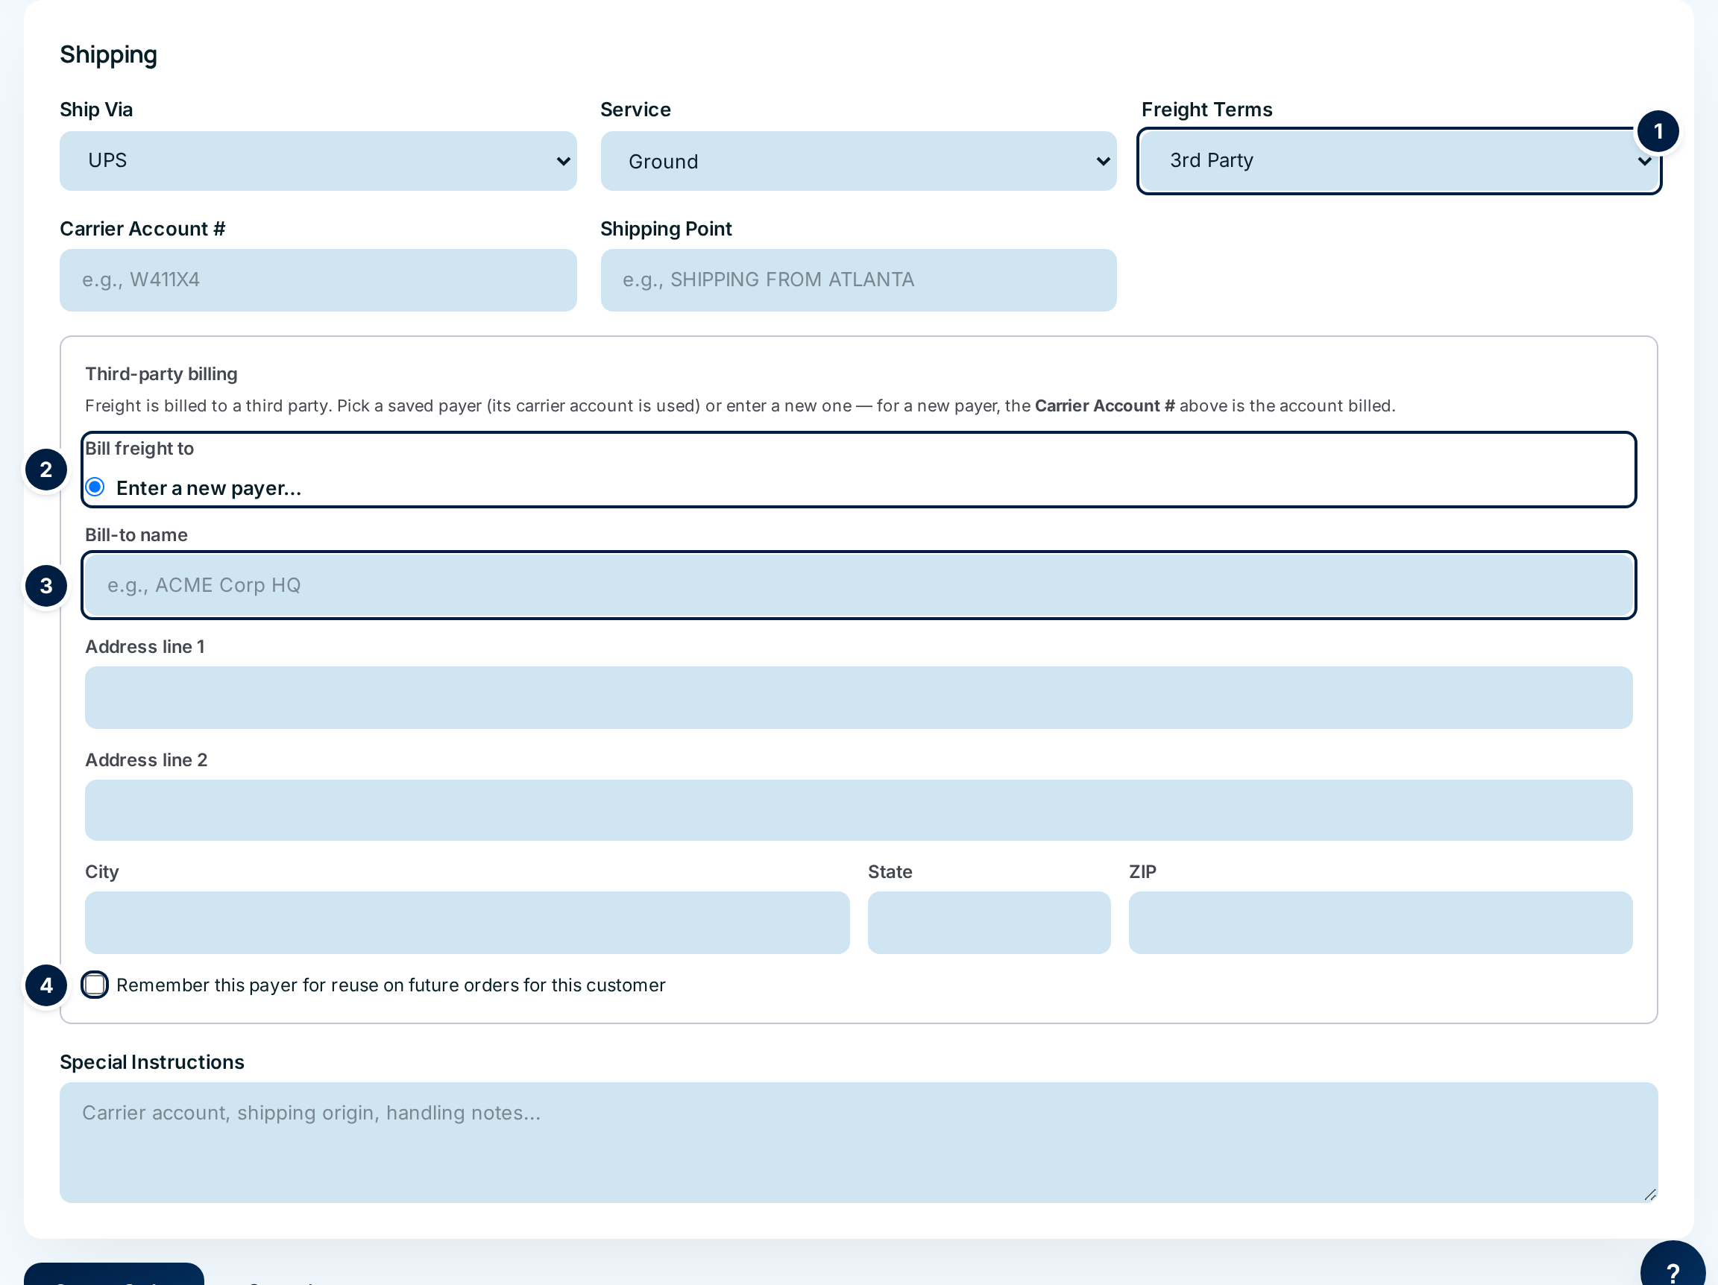This screenshot has width=1718, height=1285.
Task: Click the Special Instructions text area
Action: click(858, 1143)
